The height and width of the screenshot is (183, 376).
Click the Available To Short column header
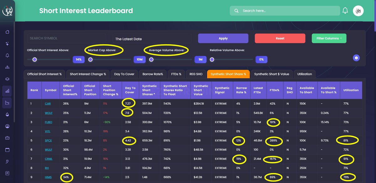pos(307,90)
